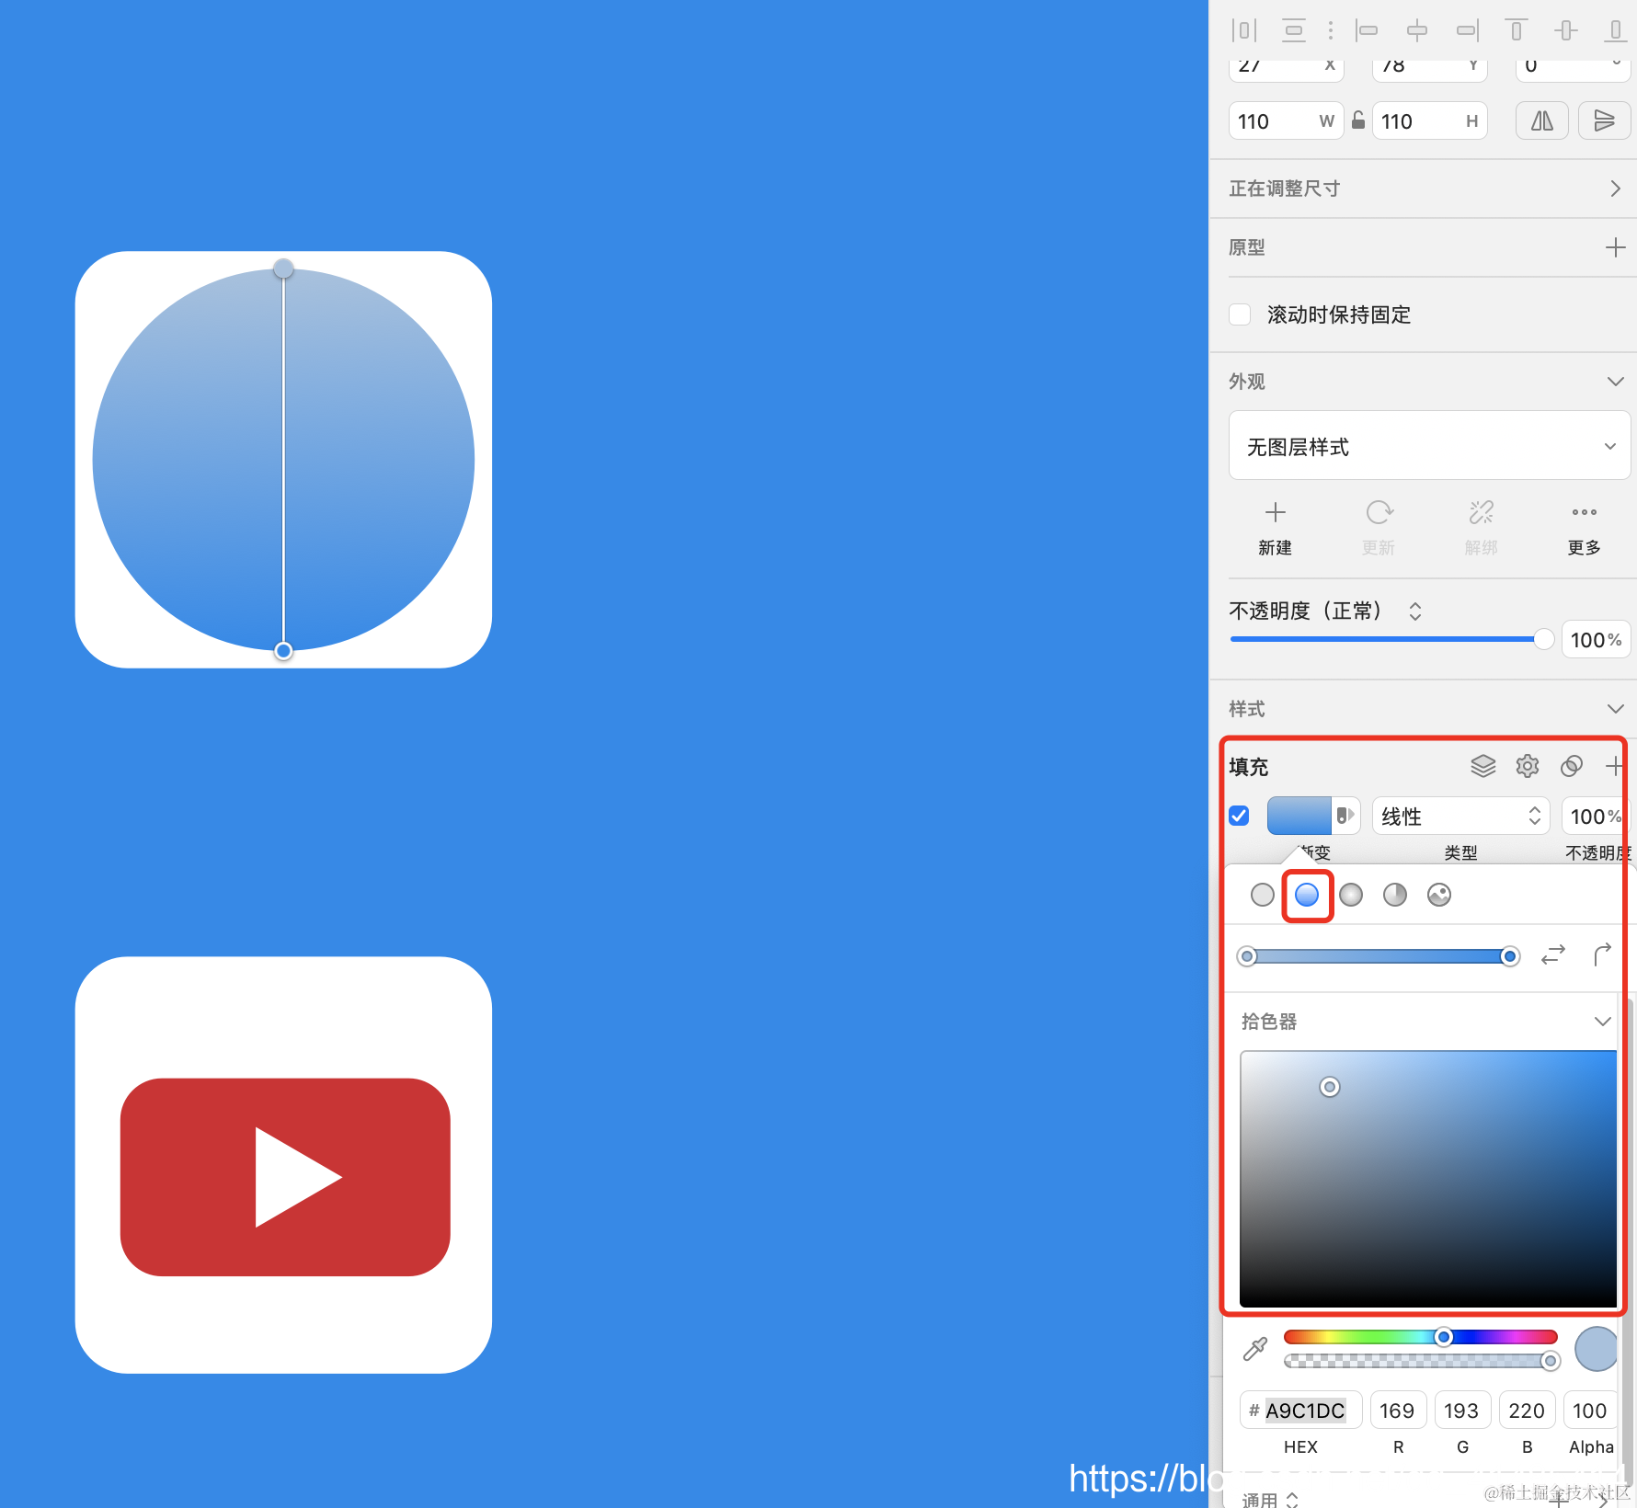Select the solid color fill type
The image size is (1637, 1508).
(1263, 895)
